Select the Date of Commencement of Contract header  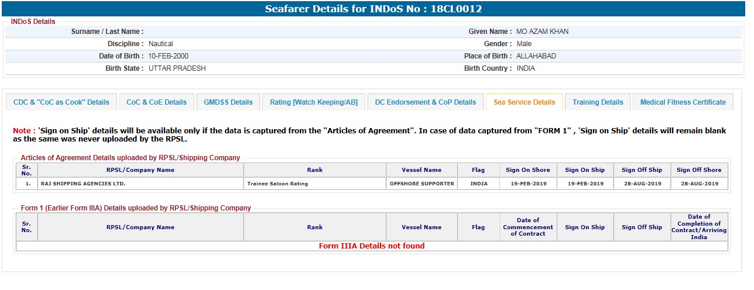pos(527,227)
